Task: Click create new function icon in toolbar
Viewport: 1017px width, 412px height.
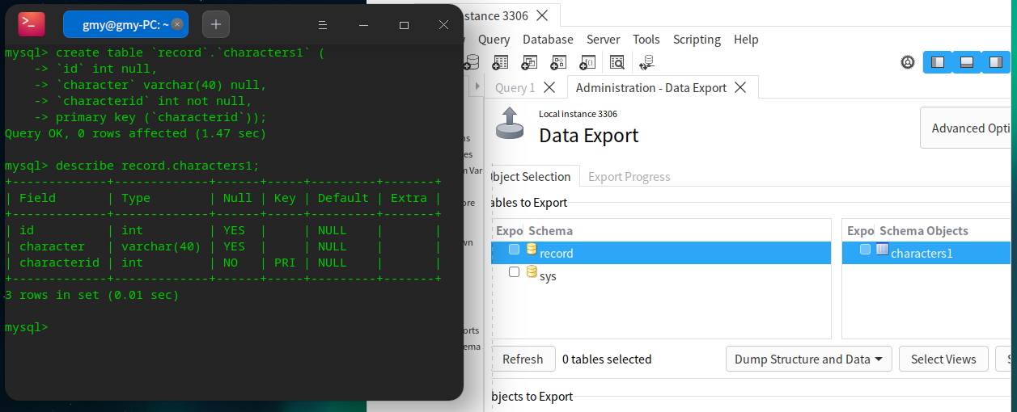Action: pos(587,61)
